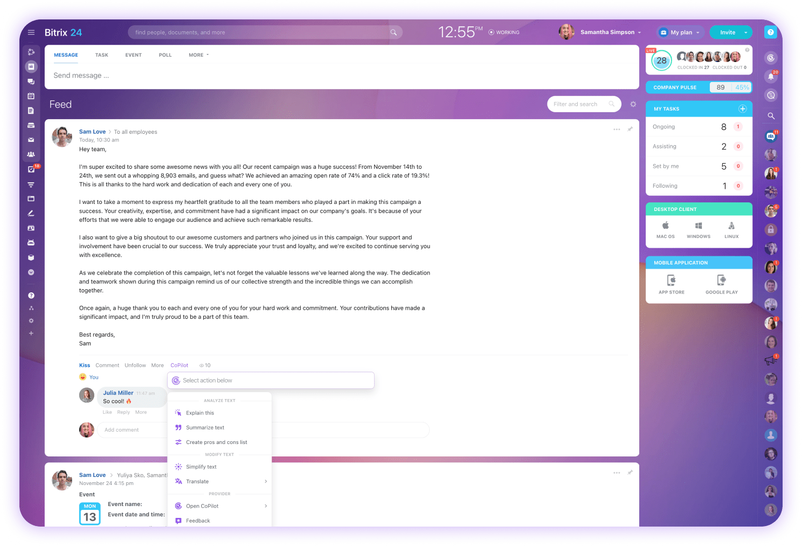The image size is (802, 546).
Task: Toggle the pin on Sam Love's post
Action: point(630,129)
